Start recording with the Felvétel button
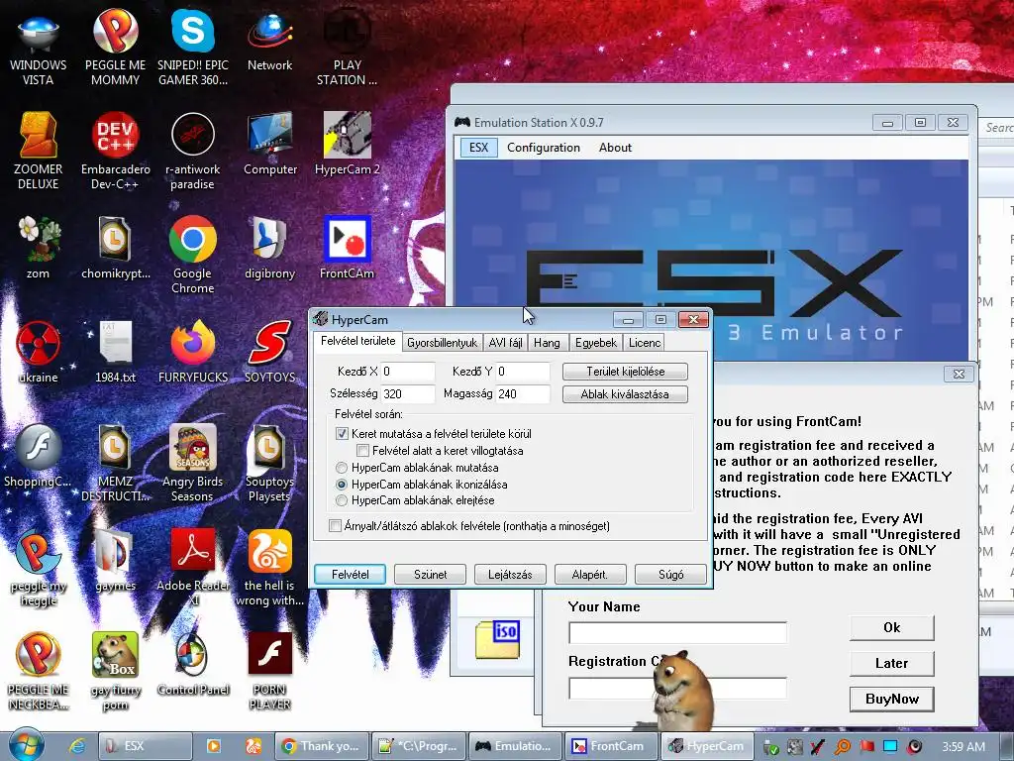The width and height of the screenshot is (1014, 761). [x=350, y=574]
